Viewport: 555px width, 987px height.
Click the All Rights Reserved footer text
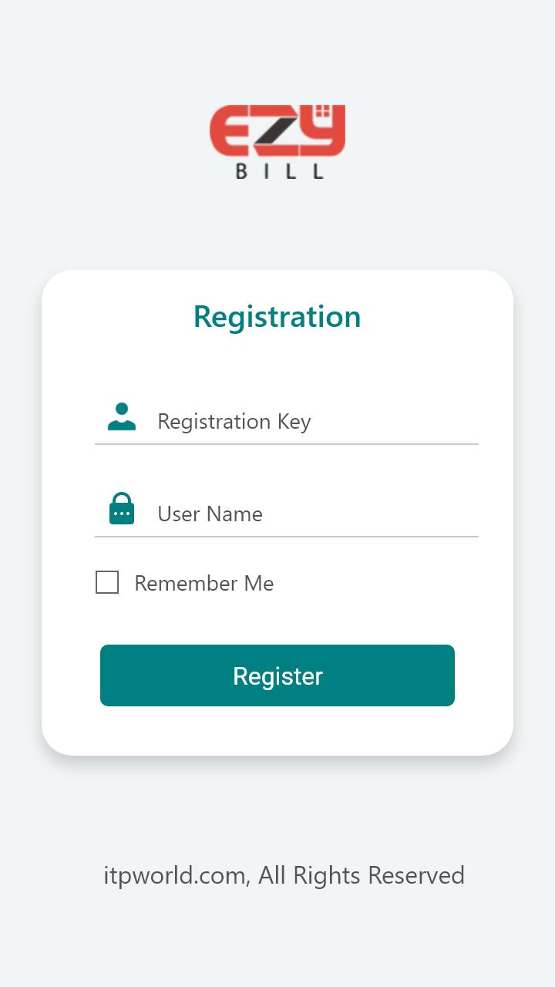(x=361, y=875)
